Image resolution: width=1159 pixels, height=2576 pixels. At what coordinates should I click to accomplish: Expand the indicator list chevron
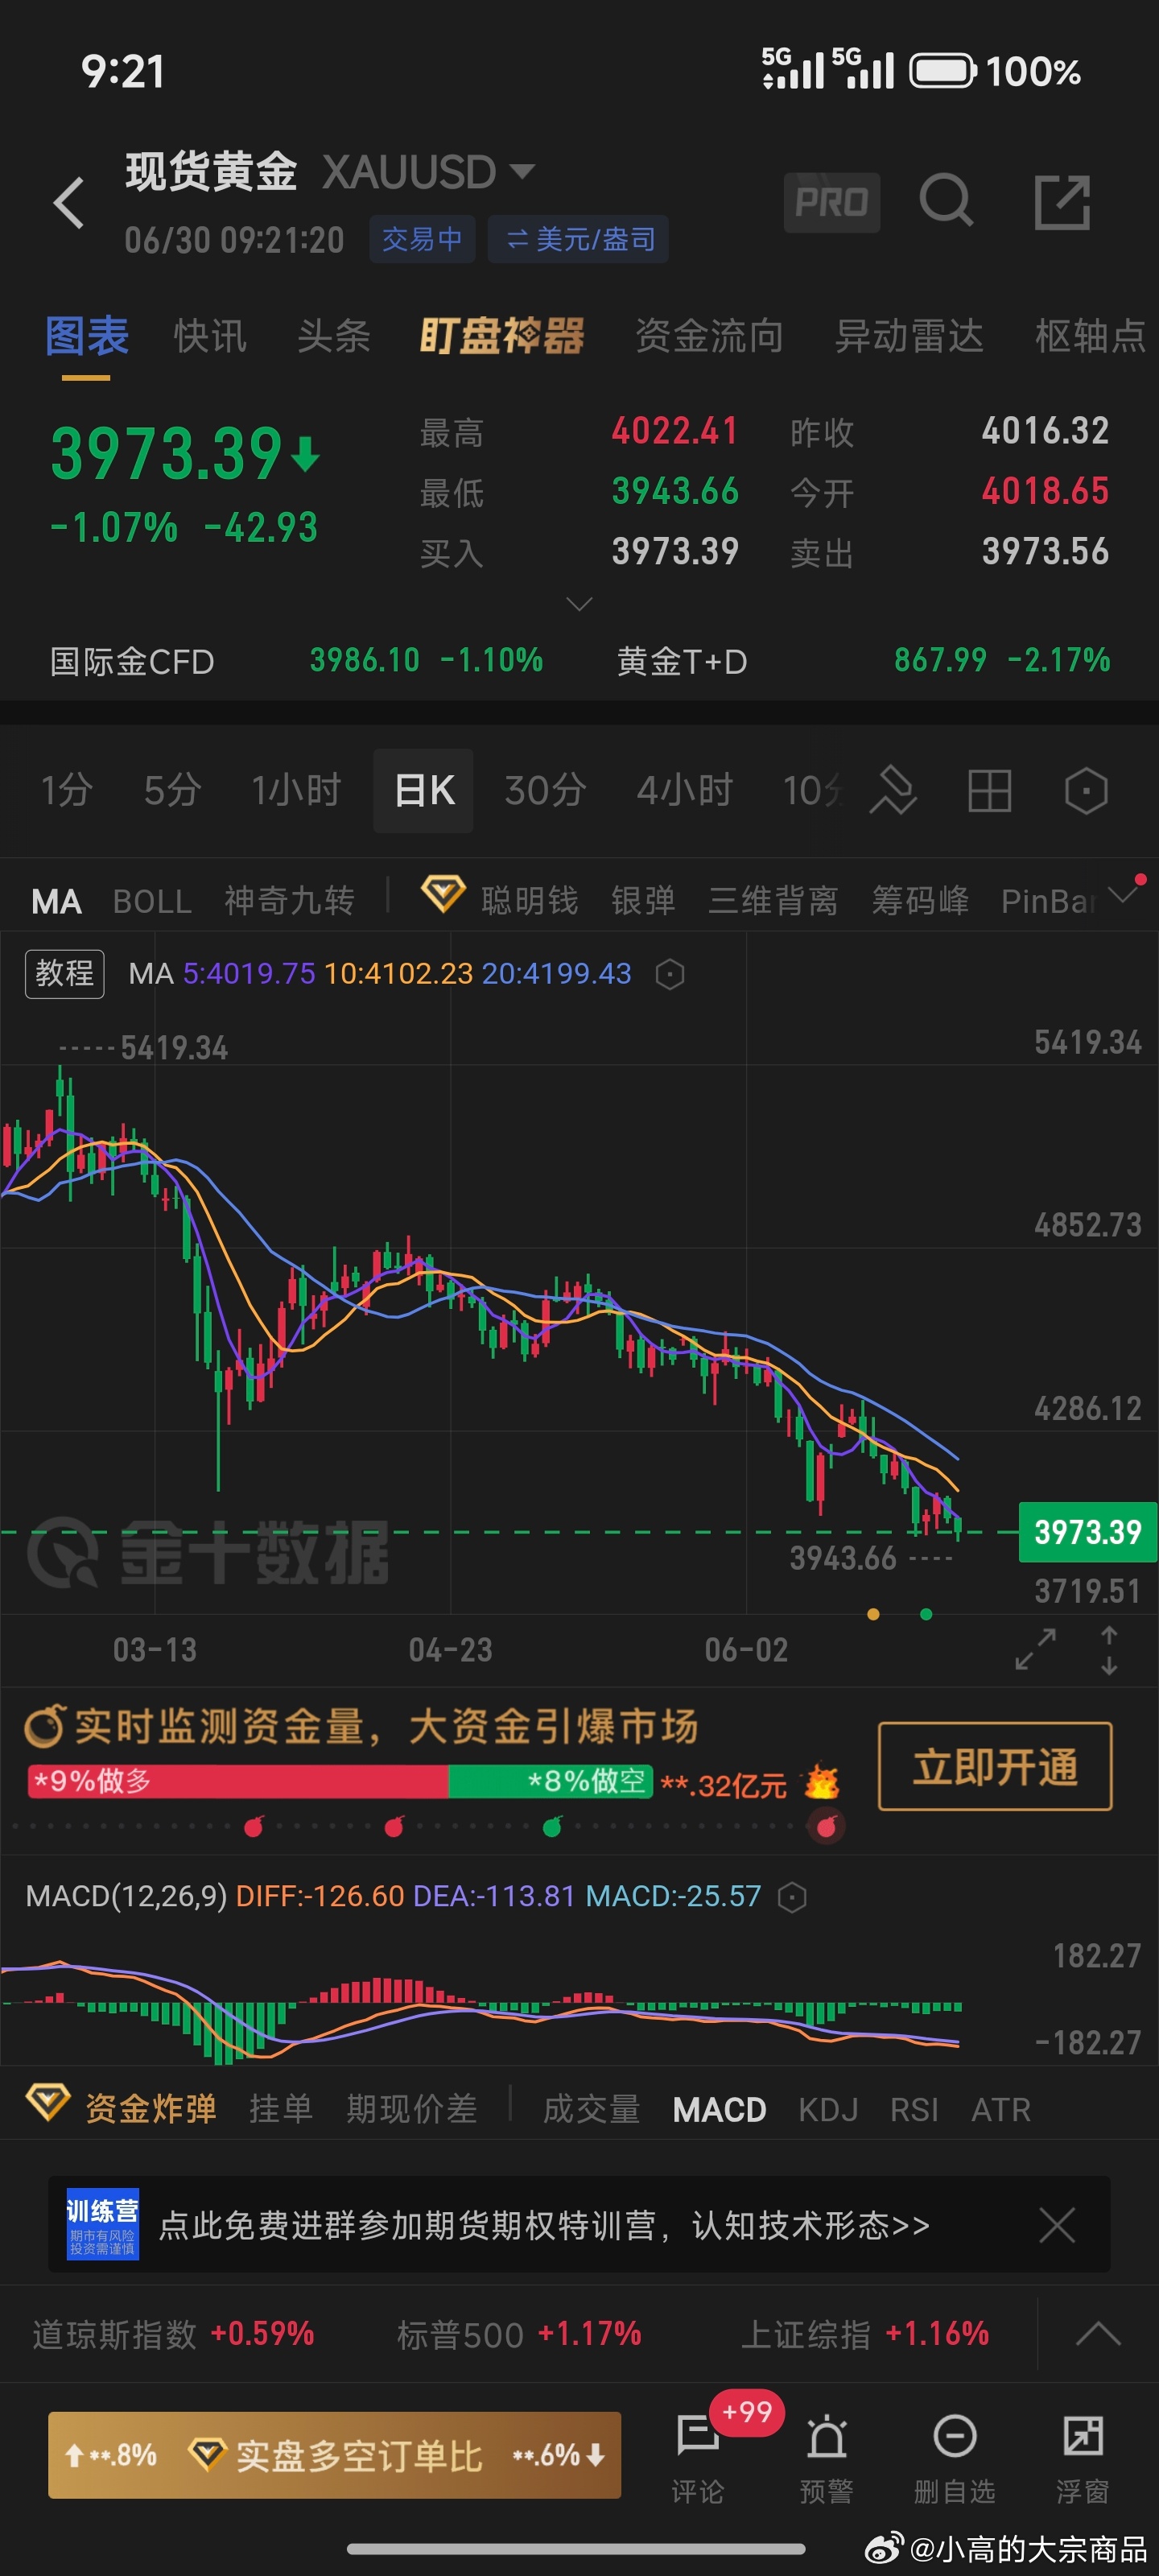click(x=1124, y=894)
